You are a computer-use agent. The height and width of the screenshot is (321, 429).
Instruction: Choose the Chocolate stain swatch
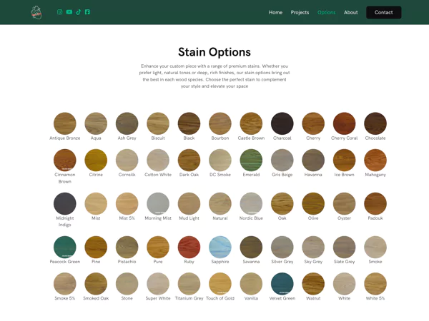(x=375, y=123)
